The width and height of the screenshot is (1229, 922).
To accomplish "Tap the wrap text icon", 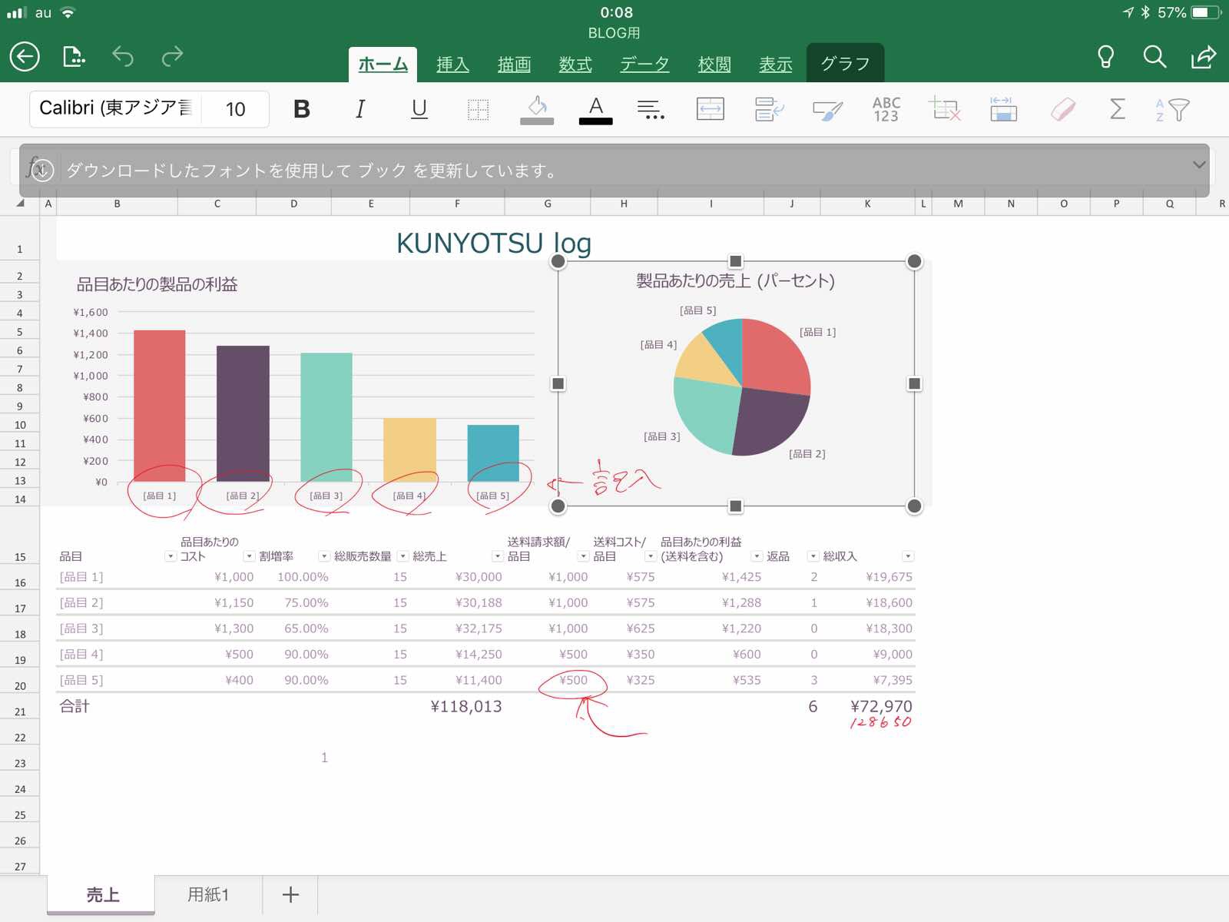I will (769, 109).
